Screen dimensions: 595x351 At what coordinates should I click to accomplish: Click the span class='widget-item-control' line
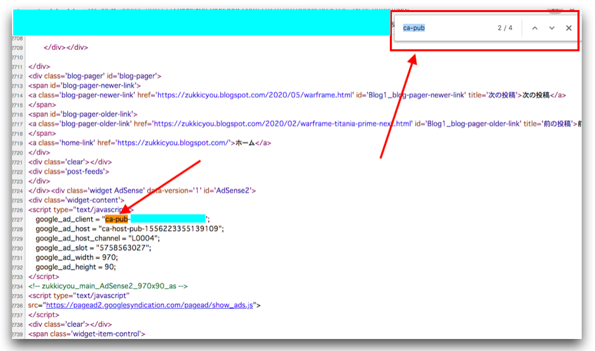point(87,334)
